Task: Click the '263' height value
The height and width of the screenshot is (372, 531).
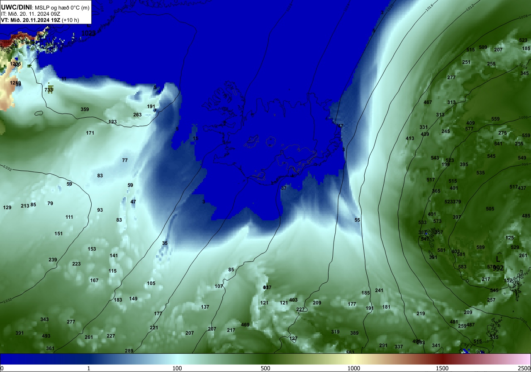Action: pyautogui.click(x=137, y=115)
